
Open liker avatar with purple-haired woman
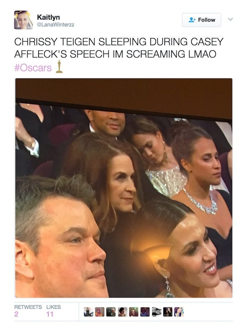(179, 311)
